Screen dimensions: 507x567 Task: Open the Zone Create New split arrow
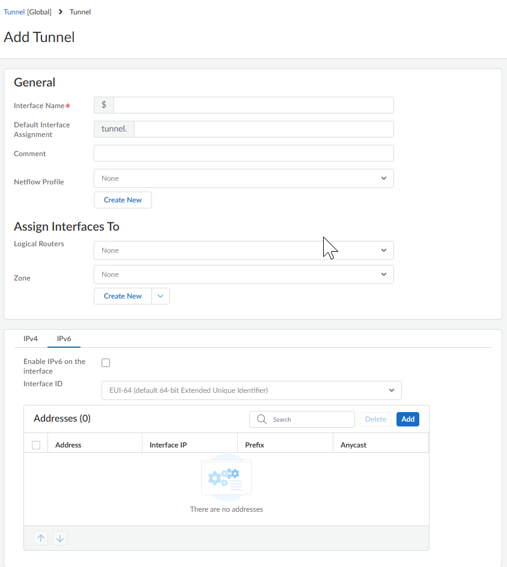click(160, 296)
